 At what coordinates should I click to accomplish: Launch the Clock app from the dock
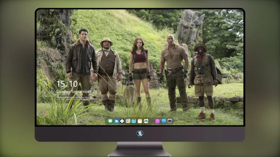tap(122, 121)
